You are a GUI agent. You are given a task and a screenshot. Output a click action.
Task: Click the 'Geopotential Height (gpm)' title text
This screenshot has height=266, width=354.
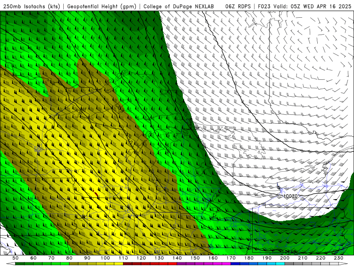(x=102, y=7)
